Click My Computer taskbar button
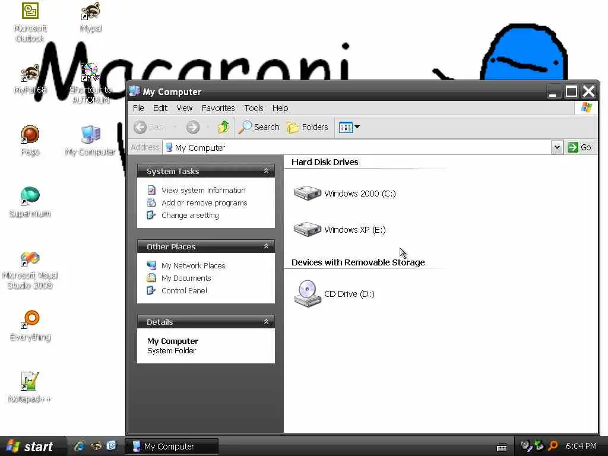 pos(171,446)
